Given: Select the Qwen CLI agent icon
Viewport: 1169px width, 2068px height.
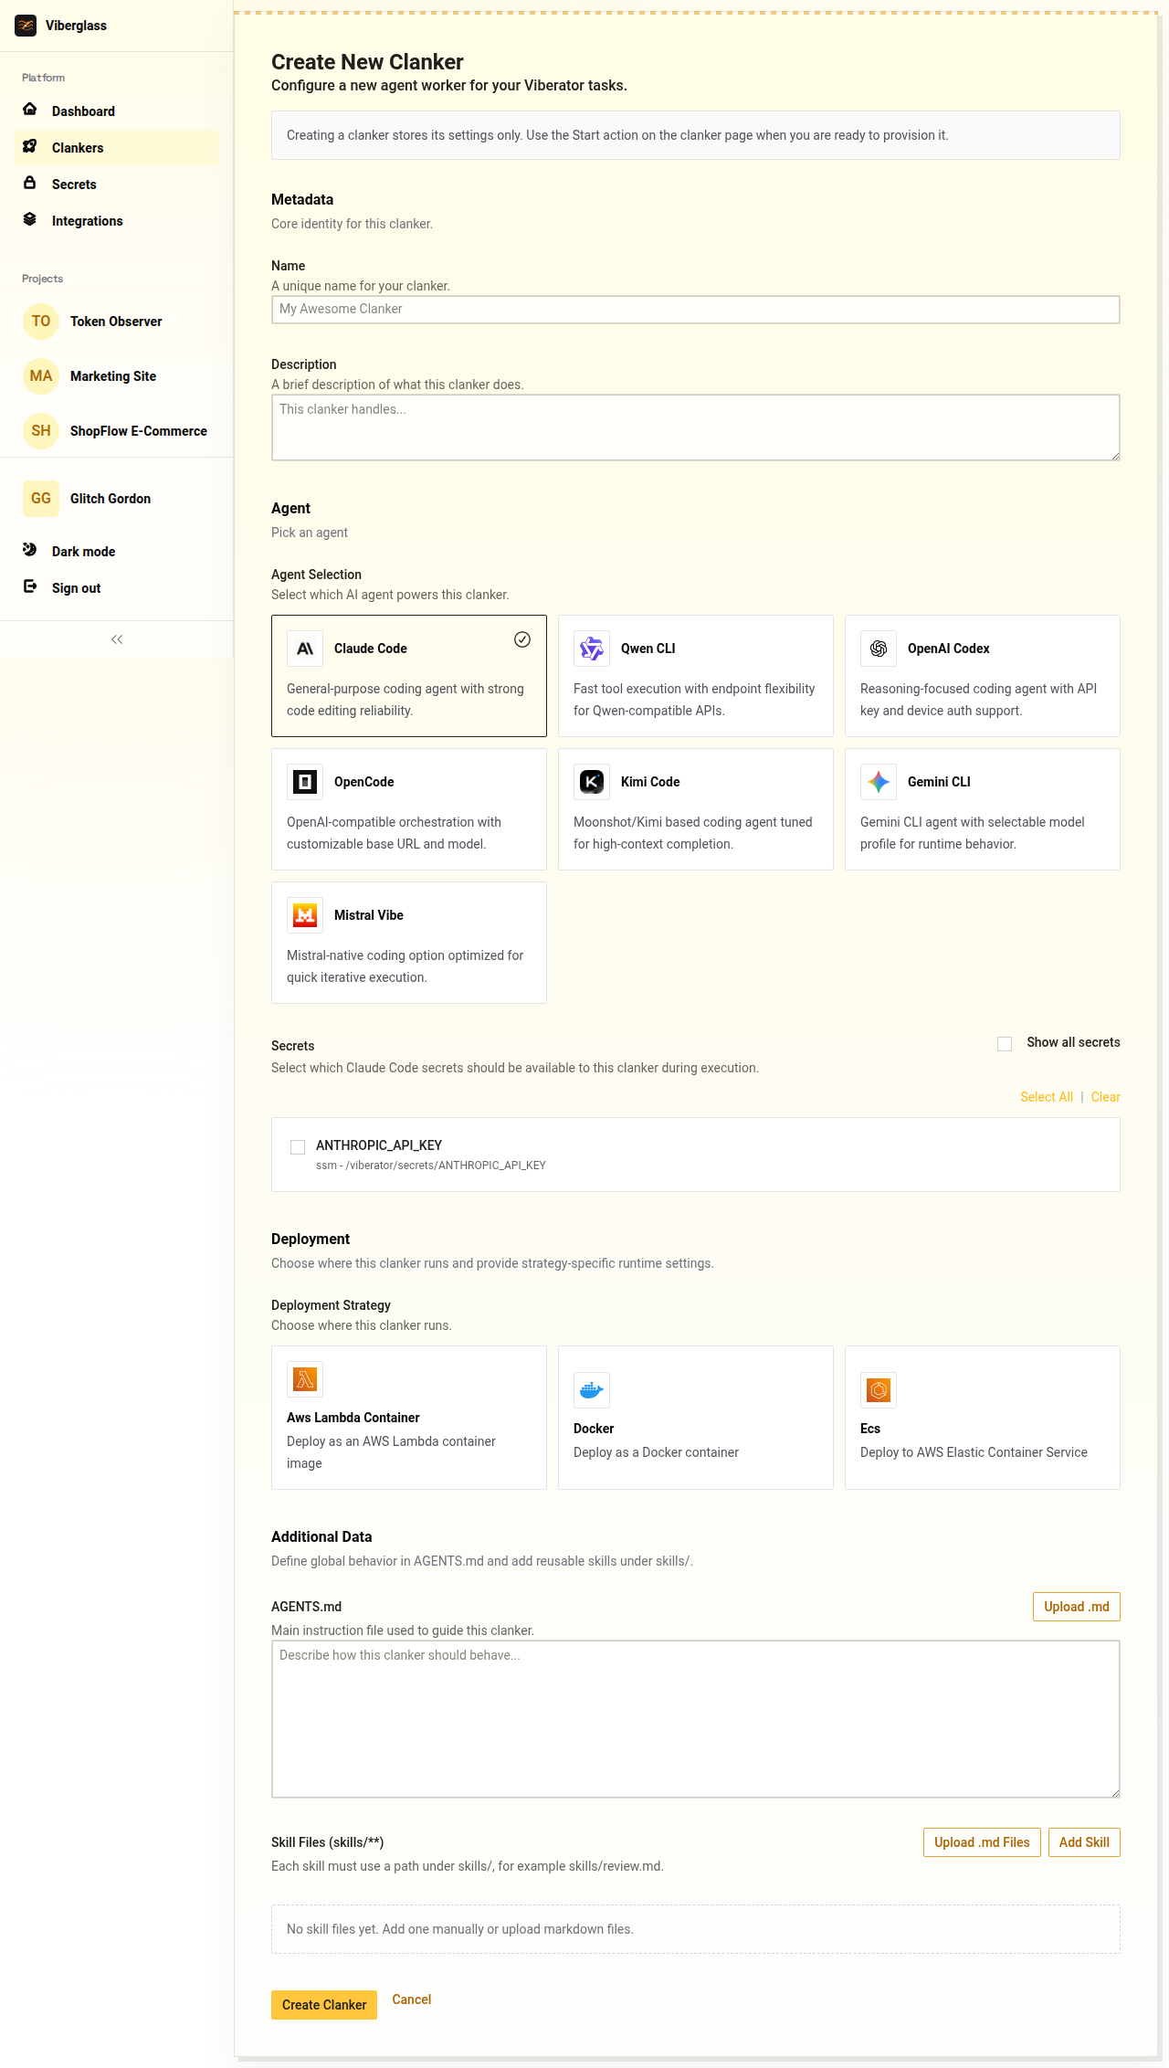Looking at the screenshot, I should [x=592, y=649].
